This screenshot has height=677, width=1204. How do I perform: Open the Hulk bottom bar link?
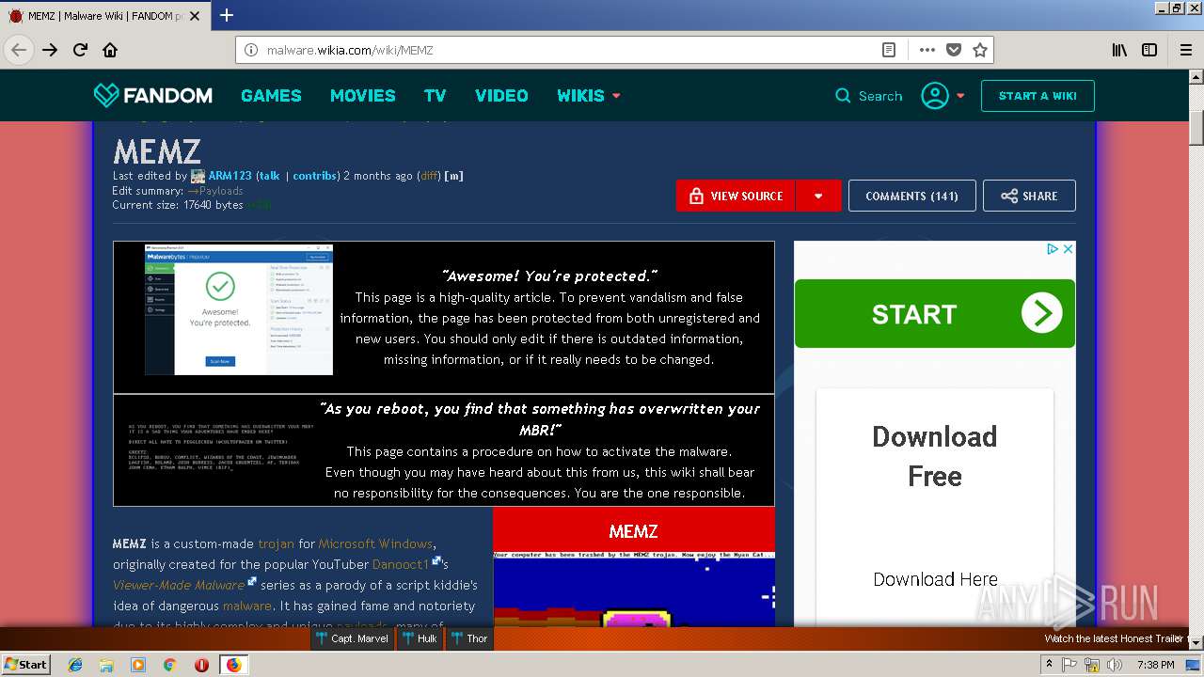tap(420, 638)
